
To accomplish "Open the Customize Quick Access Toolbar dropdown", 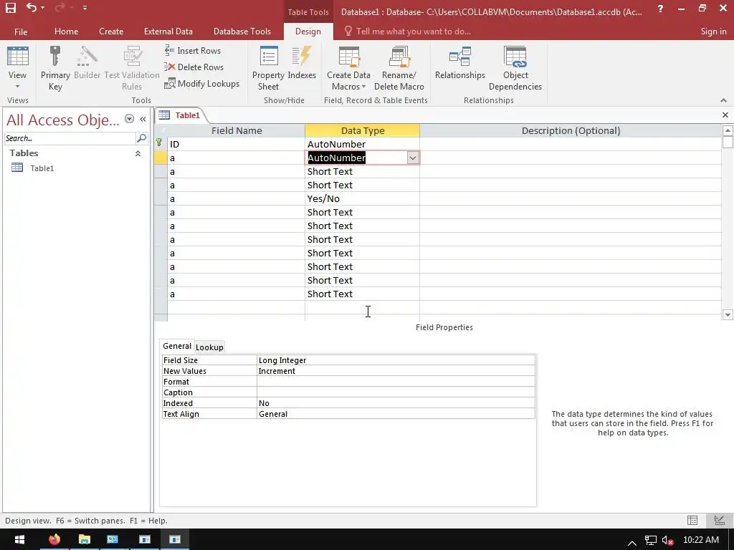I will [85, 8].
